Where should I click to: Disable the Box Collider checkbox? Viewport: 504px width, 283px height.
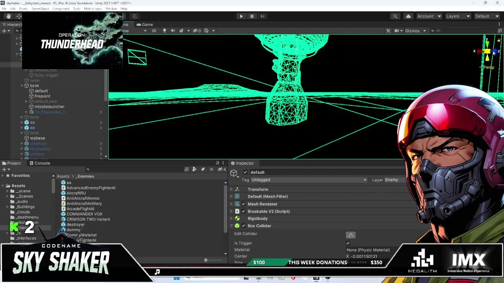coord(243,226)
